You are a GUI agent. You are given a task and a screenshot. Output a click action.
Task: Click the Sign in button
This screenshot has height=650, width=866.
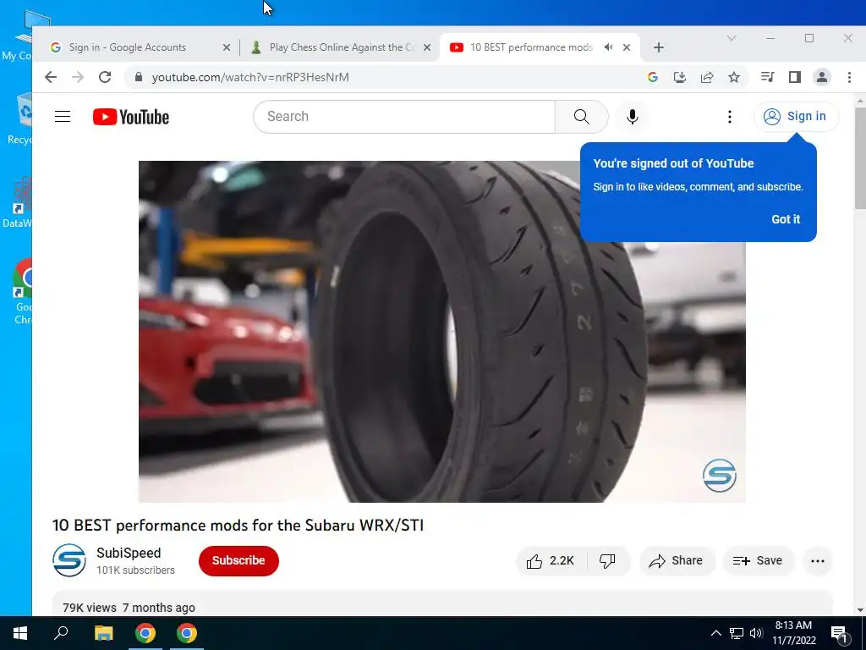coord(795,117)
